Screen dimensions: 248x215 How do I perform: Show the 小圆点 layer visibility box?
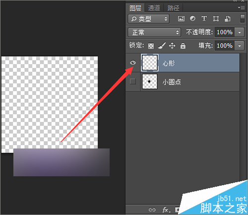(x=133, y=81)
